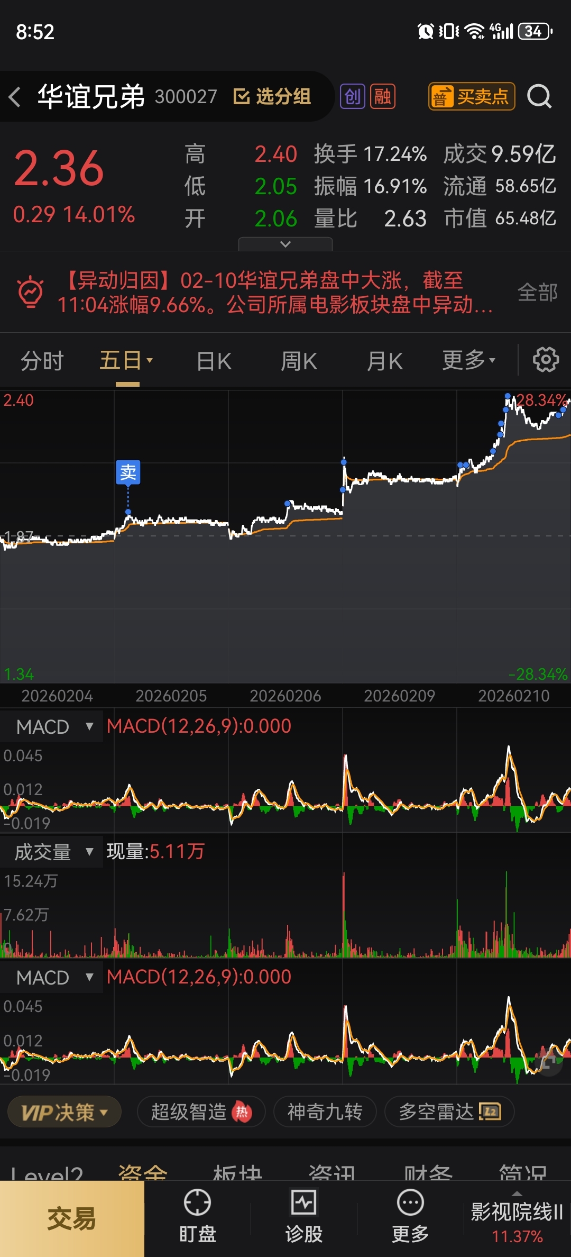Tap the floating rotate-screen icon
The width and height of the screenshot is (571, 1257).
[548, 1061]
